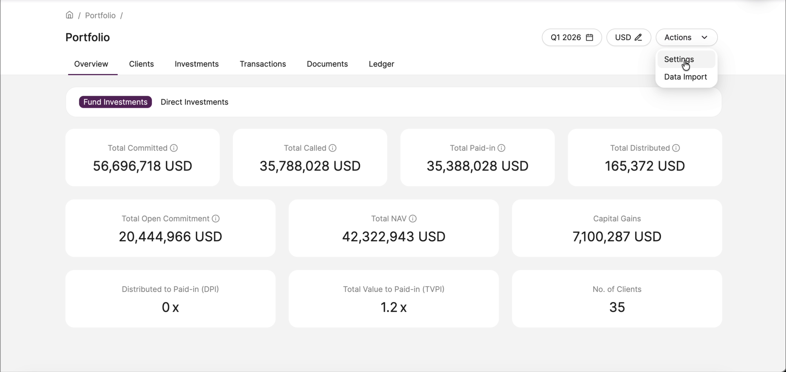Click the 42,322,943 USD NAV value
786x372 pixels.
tap(394, 236)
